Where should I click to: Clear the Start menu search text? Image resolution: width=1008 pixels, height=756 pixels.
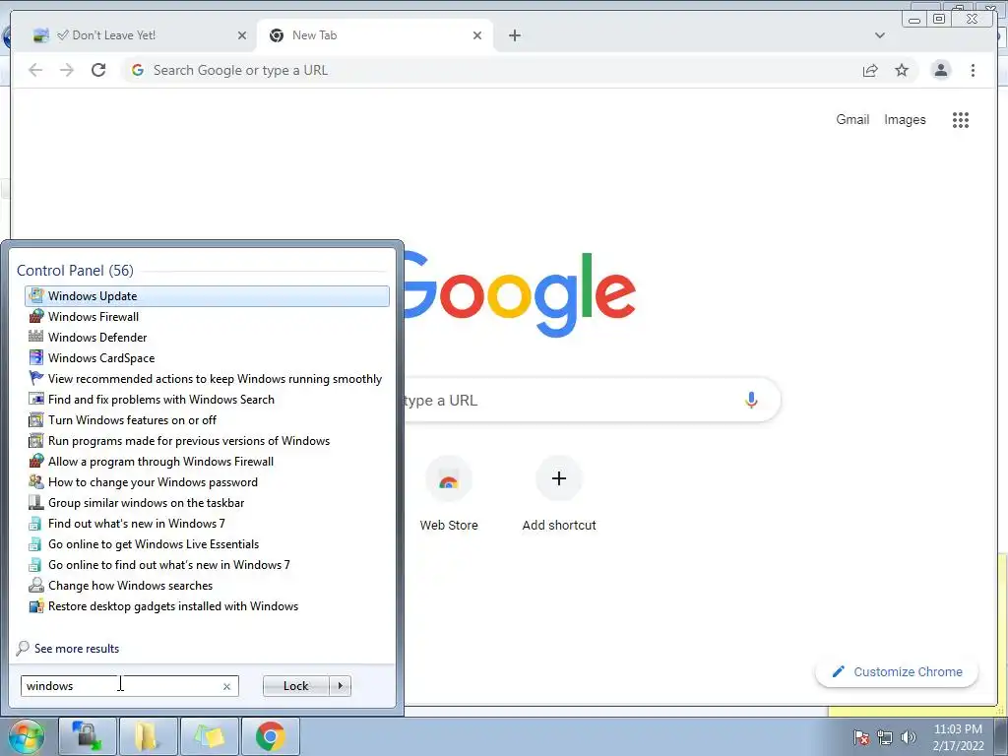[x=226, y=686]
